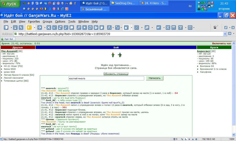Stop loading with the X toolbar icon

click(49, 28)
